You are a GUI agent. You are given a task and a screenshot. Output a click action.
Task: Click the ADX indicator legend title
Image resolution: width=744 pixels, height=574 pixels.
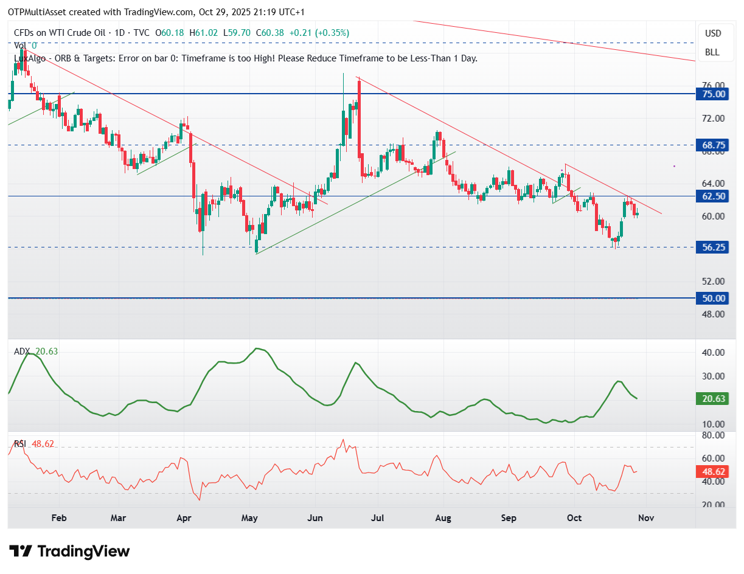[x=22, y=351]
